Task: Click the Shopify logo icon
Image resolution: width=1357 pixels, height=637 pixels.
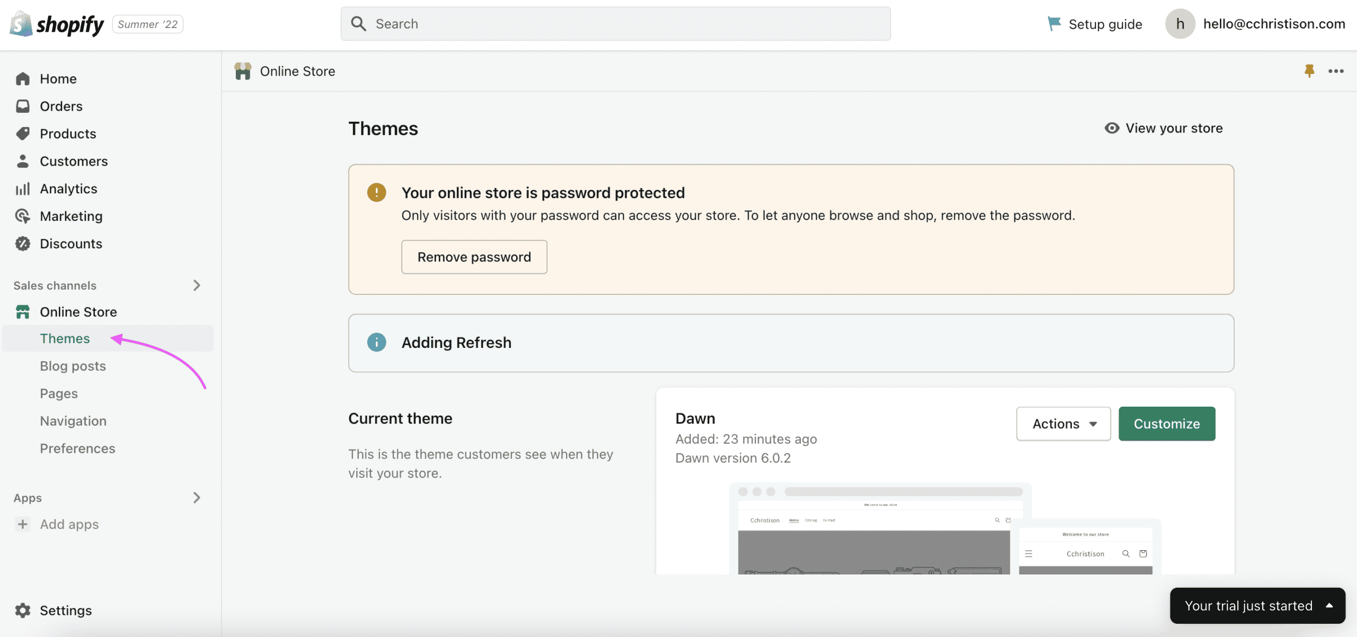Action: [21, 24]
